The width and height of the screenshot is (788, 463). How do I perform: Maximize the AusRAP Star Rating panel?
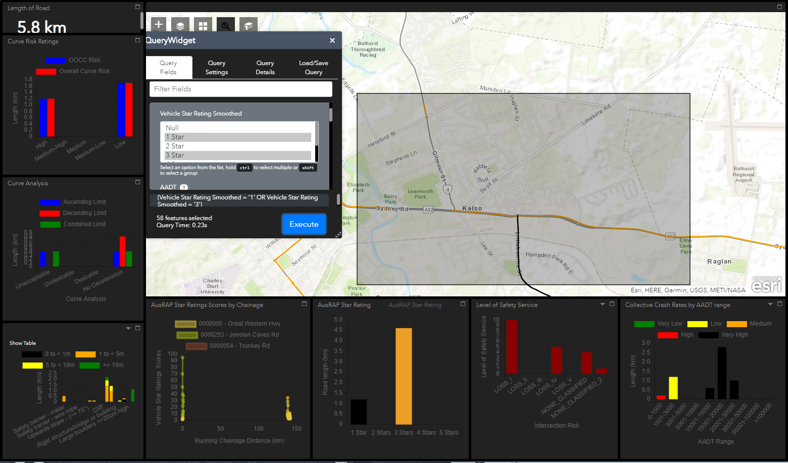[x=463, y=304]
